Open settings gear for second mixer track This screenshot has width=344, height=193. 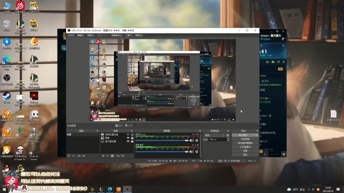click(197, 152)
